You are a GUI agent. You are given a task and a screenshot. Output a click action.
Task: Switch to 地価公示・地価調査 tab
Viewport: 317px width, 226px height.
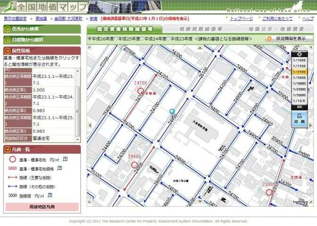click(x=274, y=29)
